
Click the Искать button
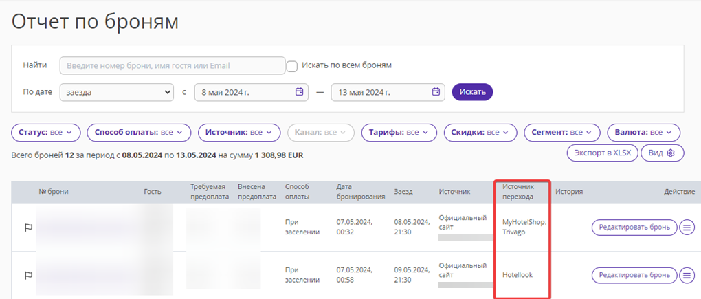click(x=473, y=92)
